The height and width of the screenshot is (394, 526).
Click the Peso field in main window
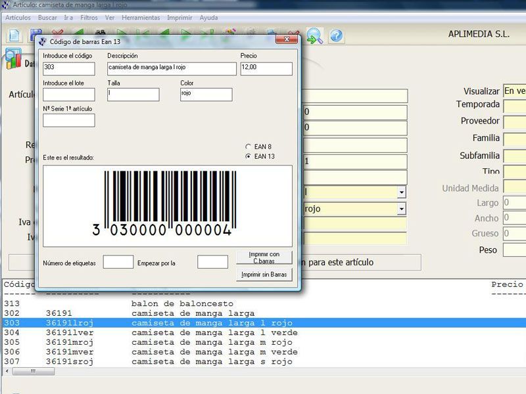[x=515, y=250]
